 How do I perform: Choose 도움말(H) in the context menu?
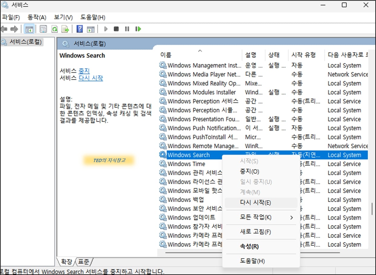coord(261,261)
